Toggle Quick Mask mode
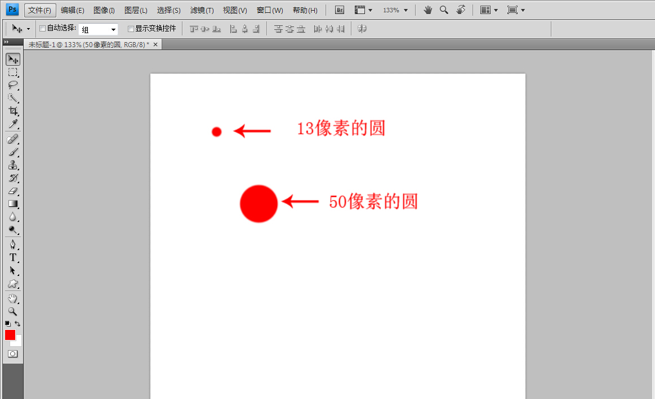 click(13, 354)
